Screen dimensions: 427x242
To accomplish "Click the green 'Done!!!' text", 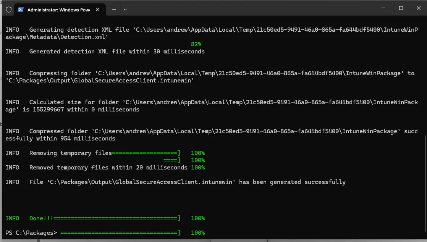I will tap(41, 218).
